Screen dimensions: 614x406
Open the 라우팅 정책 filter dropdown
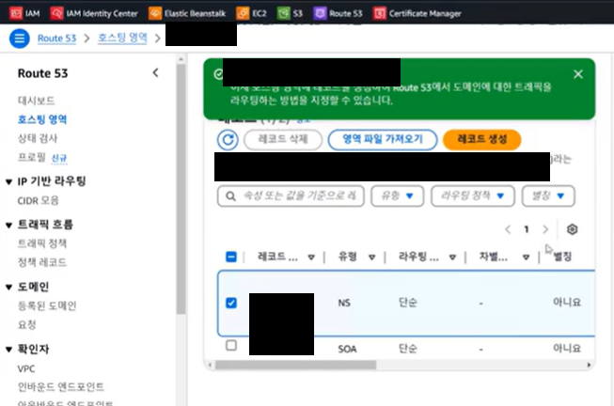(x=473, y=195)
